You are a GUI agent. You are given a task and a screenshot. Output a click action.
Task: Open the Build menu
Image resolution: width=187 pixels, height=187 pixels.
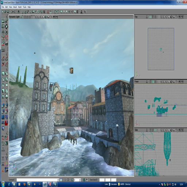coord(20,7)
